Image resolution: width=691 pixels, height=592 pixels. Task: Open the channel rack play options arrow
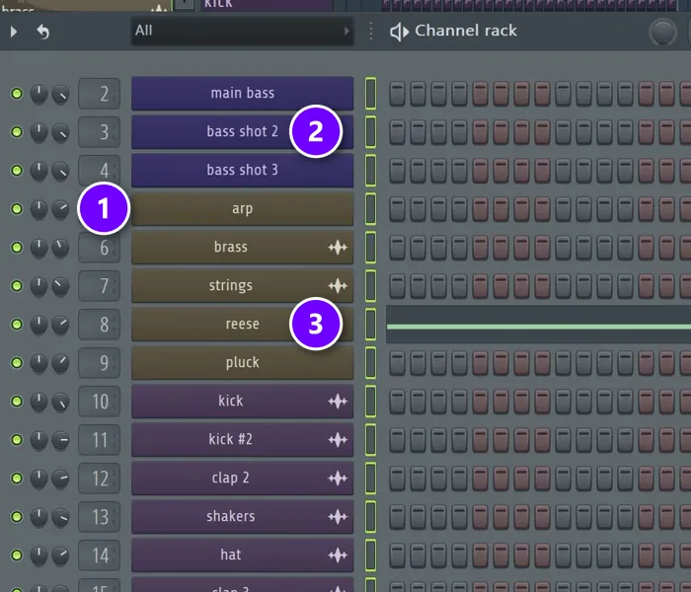14,32
